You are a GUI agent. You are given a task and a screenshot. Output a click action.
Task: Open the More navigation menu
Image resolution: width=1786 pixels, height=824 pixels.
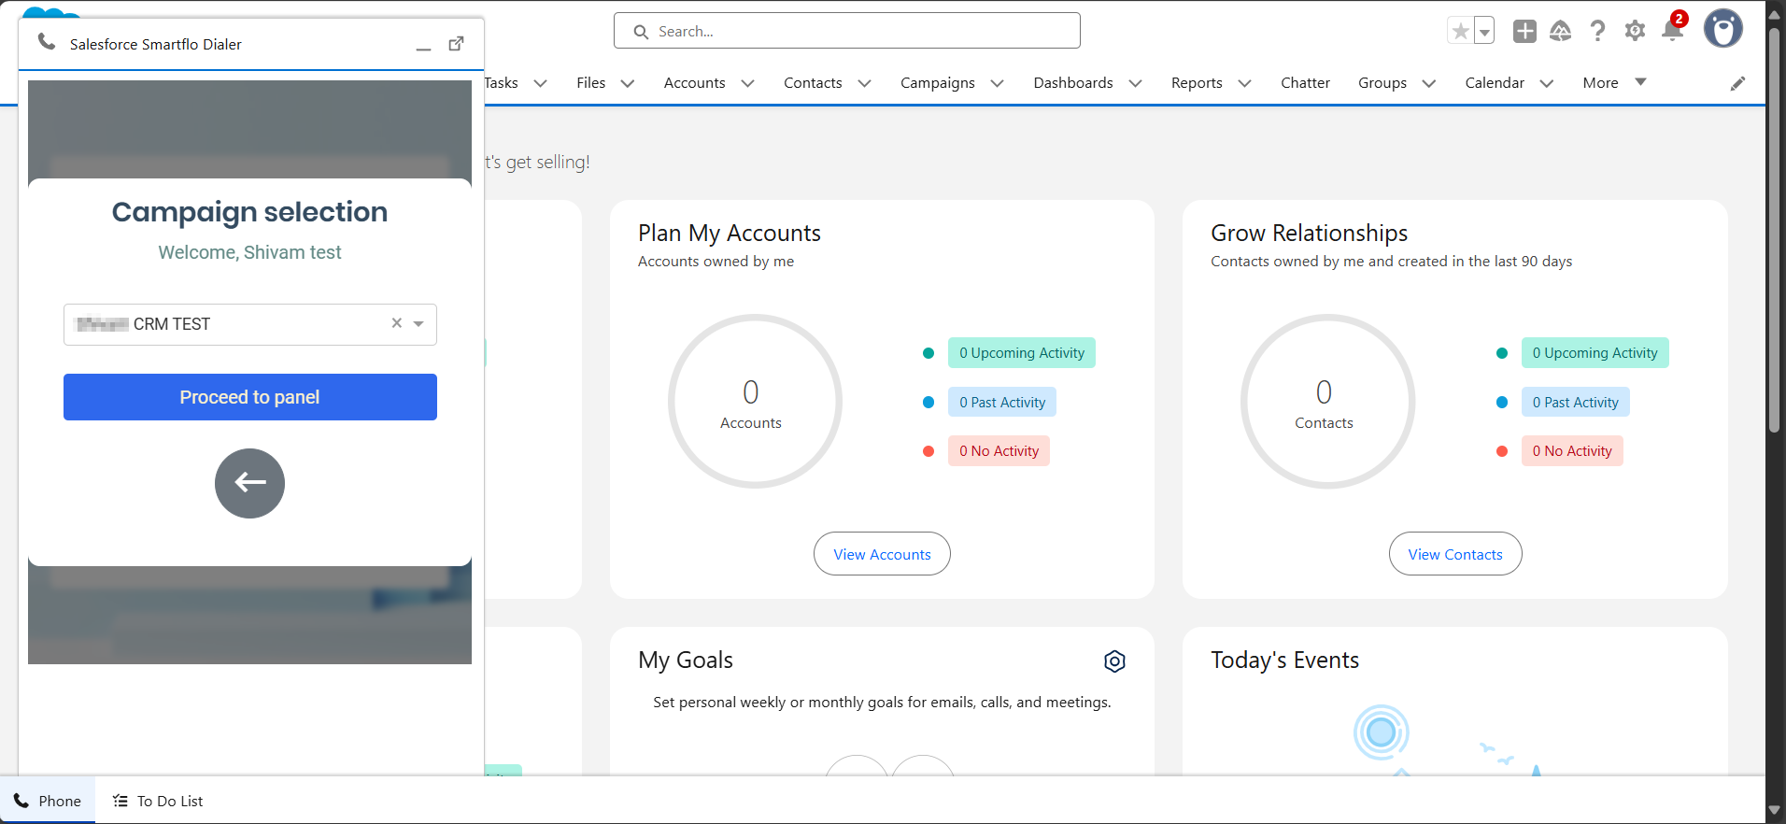tap(1614, 82)
